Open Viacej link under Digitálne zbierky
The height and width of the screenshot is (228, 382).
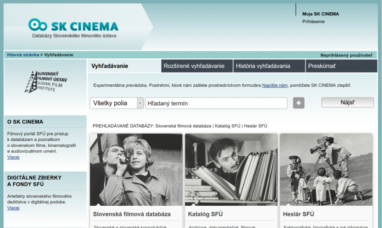(13, 208)
